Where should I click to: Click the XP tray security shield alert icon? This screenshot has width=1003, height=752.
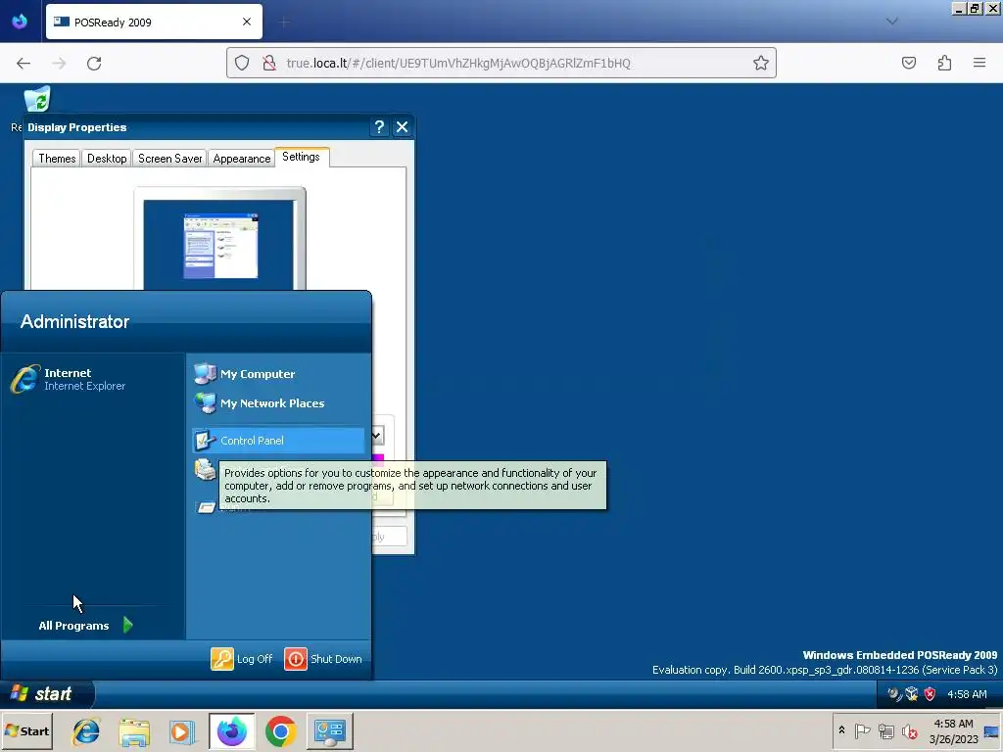point(931,694)
